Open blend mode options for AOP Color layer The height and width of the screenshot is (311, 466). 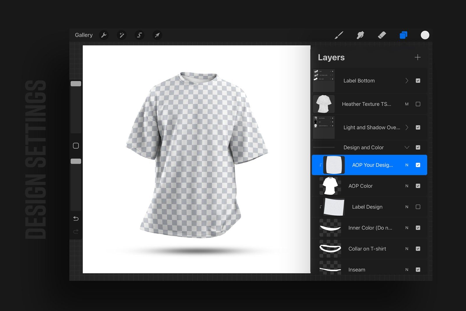(x=407, y=186)
